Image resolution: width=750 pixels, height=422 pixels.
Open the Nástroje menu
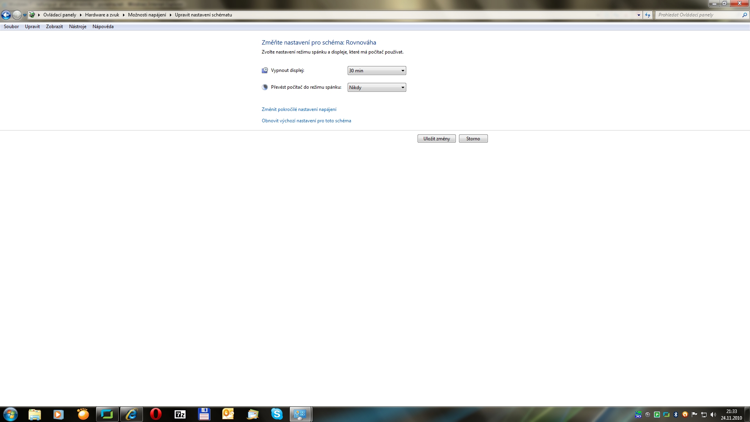pos(77,27)
